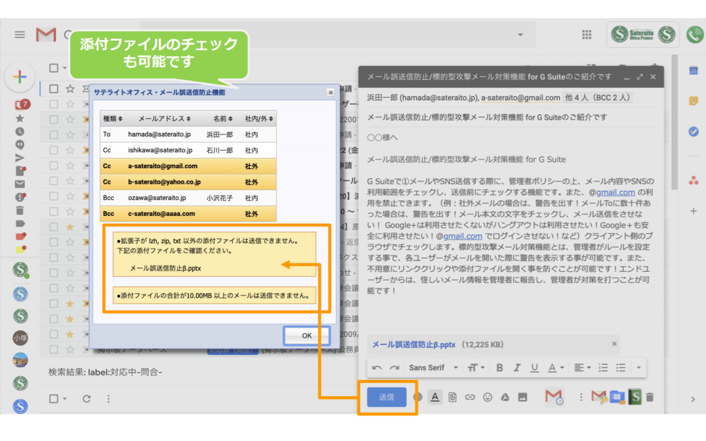Compose a new email with the plus icon
This screenshot has width=706, height=441.
[20, 77]
